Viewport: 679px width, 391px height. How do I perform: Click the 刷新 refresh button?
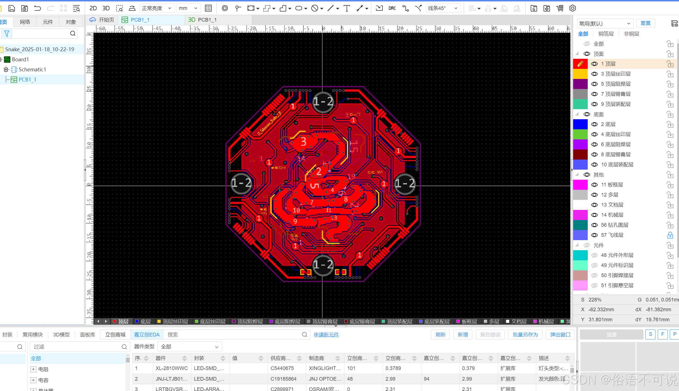[440, 335]
